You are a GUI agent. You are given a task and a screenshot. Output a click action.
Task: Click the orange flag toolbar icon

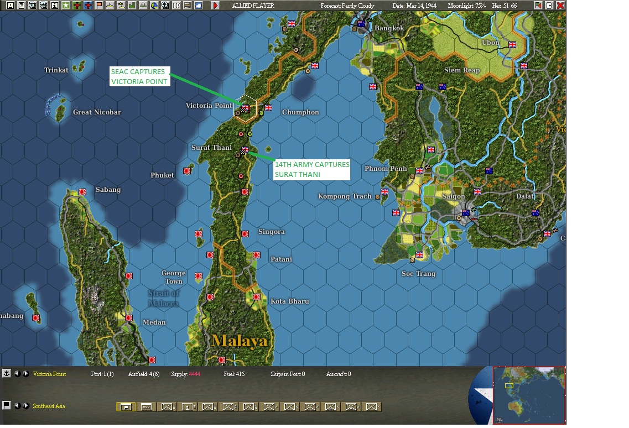point(99,6)
